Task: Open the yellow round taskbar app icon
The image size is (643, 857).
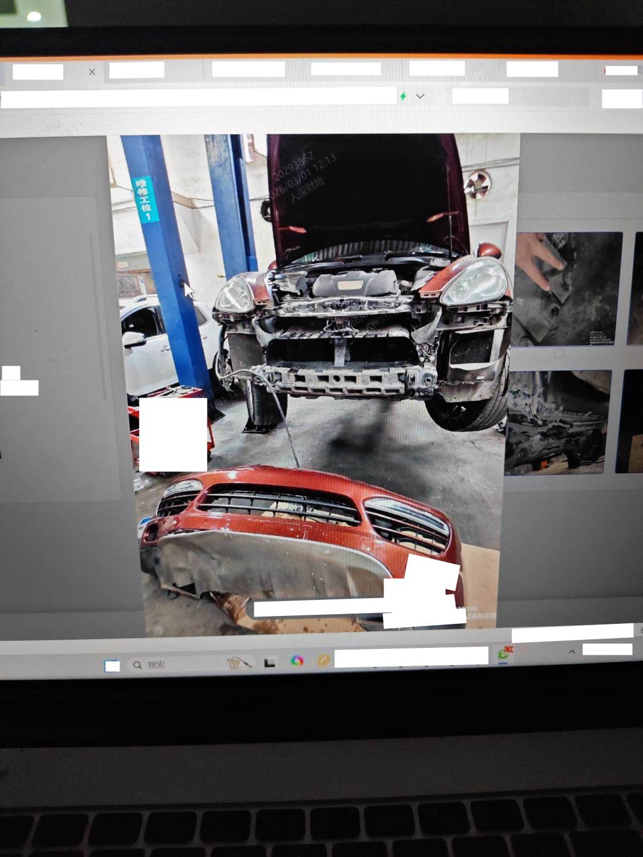Action: [x=323, y=660]
